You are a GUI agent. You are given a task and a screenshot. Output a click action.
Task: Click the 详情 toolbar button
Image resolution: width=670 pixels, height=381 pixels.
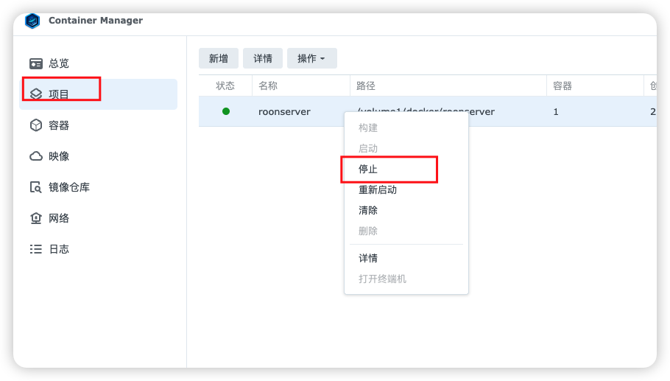click(263, 58)
